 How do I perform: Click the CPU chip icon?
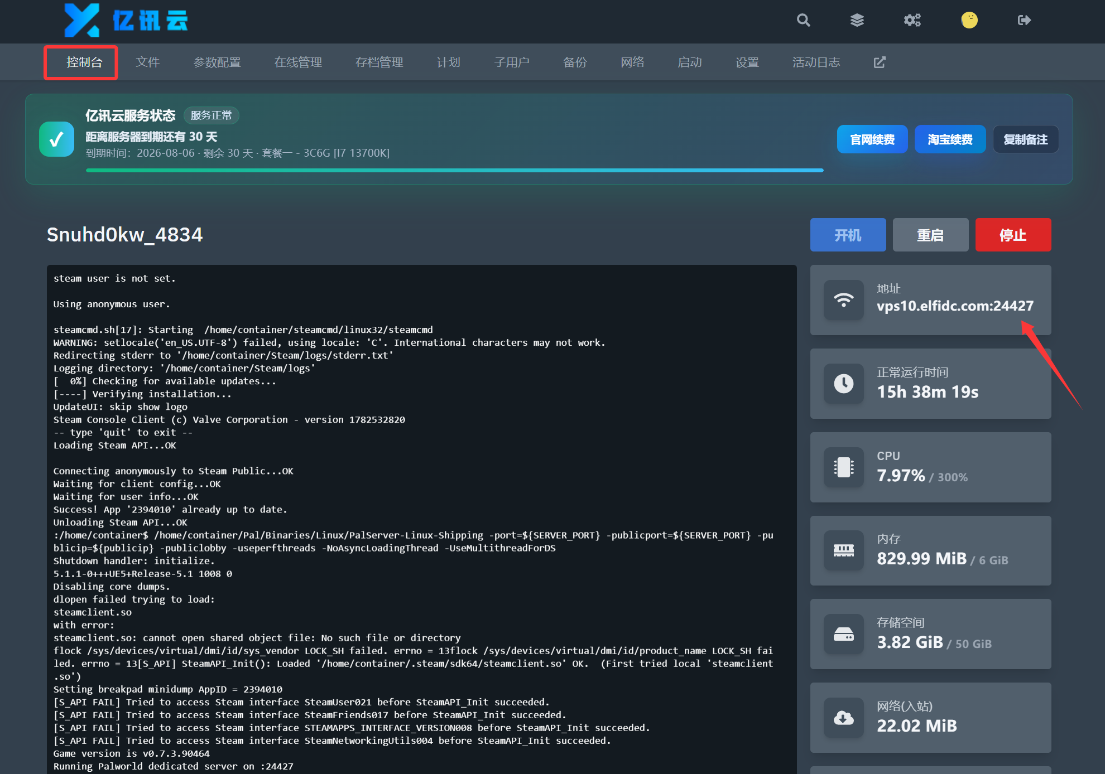[844, 467]
